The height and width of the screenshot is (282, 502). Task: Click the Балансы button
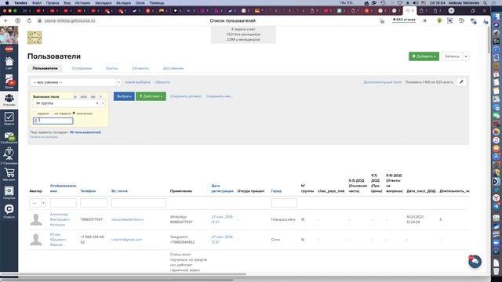452,56
